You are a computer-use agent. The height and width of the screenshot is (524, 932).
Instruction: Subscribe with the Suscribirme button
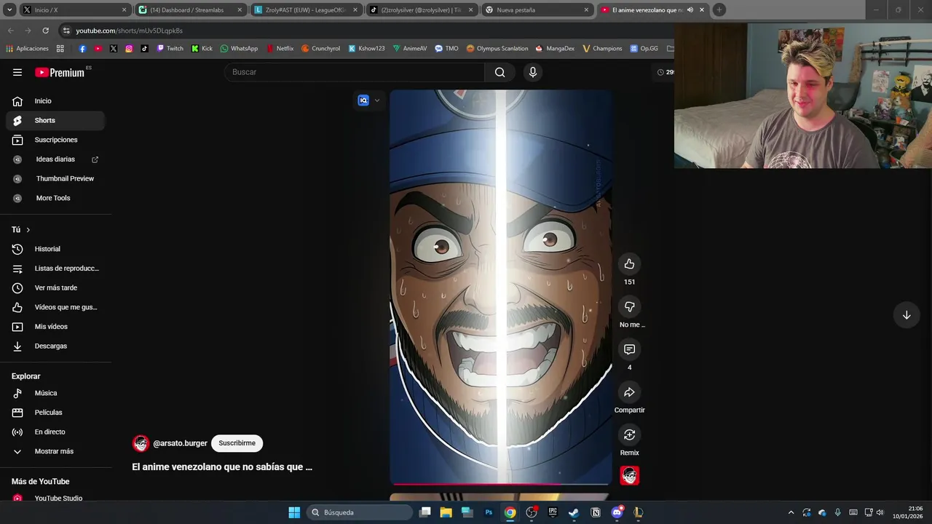(237, 443)
